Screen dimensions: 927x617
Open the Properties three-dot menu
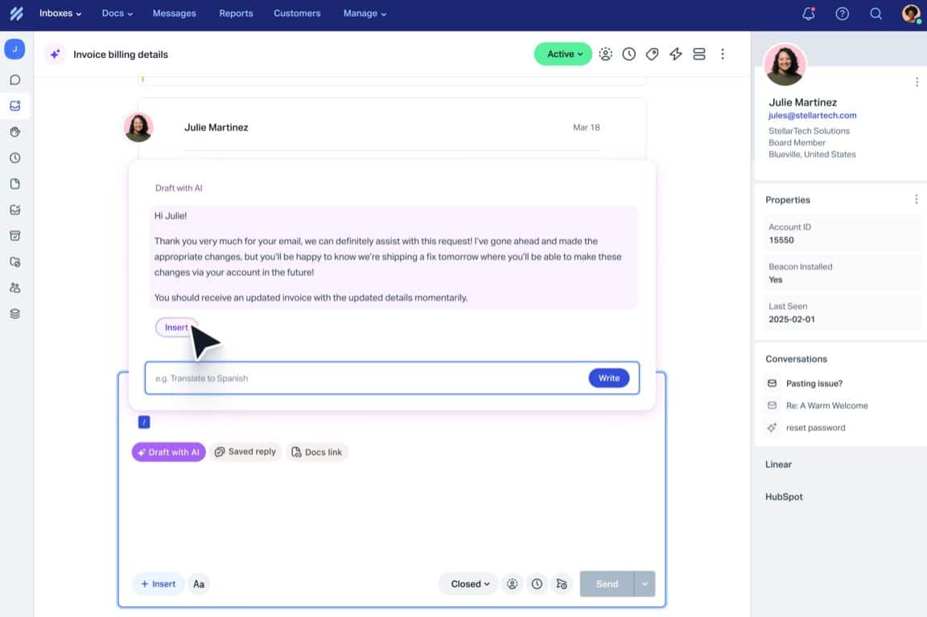(916, 199)
